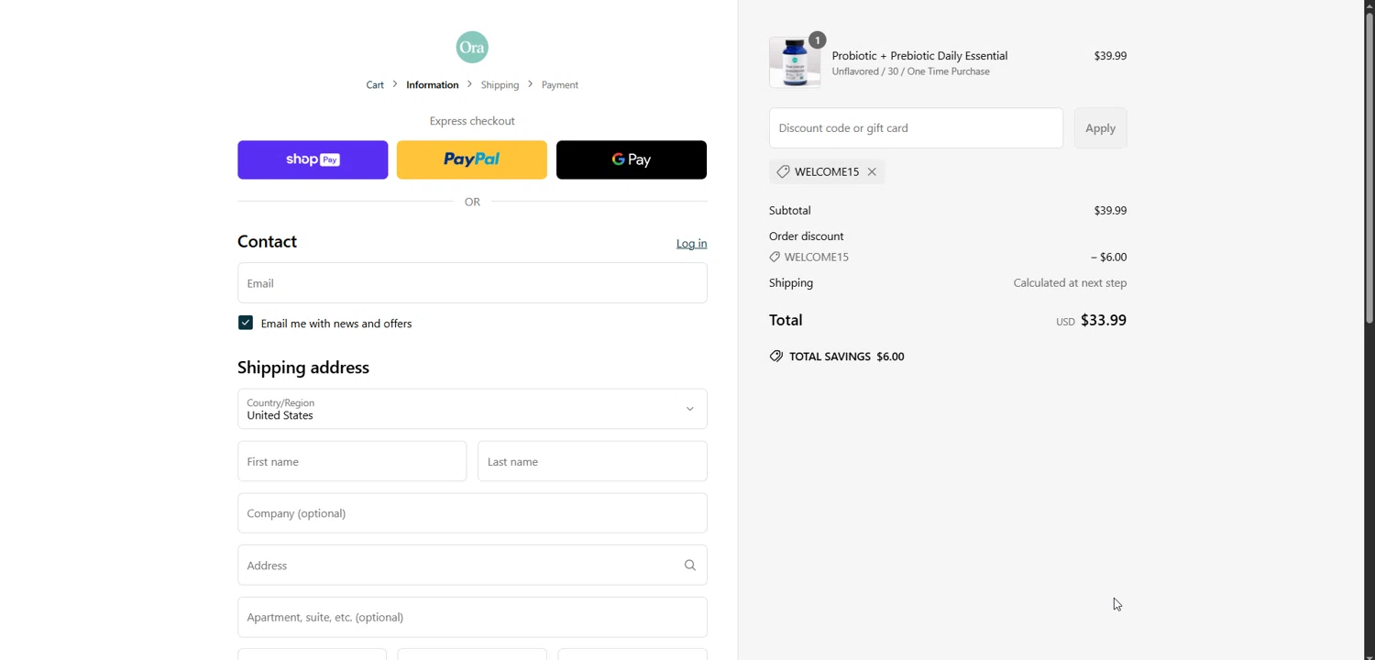Remove the WELCOME15 discount code

(872, 171)
